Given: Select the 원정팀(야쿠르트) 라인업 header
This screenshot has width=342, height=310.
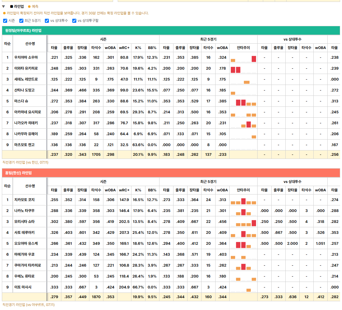Looking at the screenshot, I should [x=171, y=30].
